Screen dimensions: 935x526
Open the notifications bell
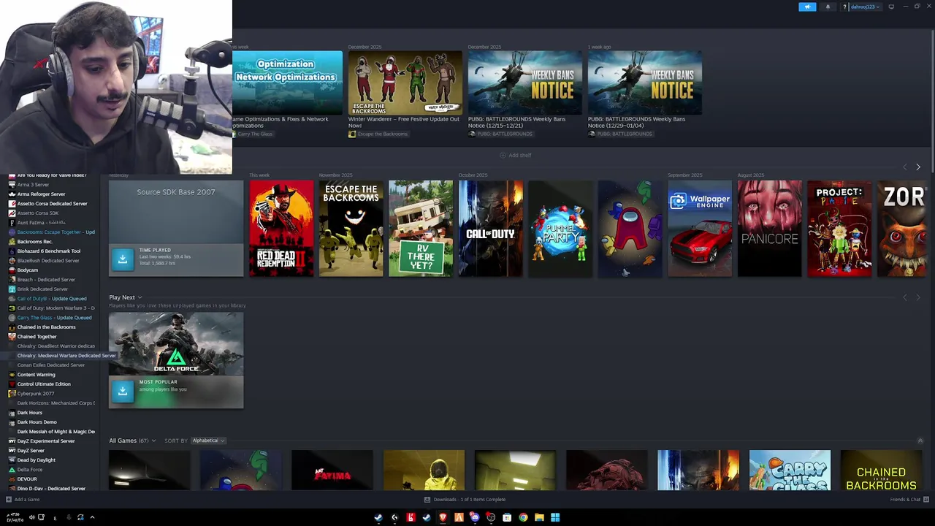click(828, 7)
